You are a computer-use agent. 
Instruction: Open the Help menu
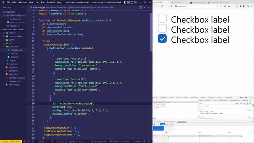(x=59, y=2)
